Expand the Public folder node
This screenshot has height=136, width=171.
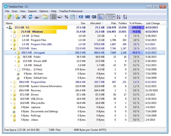[x=15, y=57]
